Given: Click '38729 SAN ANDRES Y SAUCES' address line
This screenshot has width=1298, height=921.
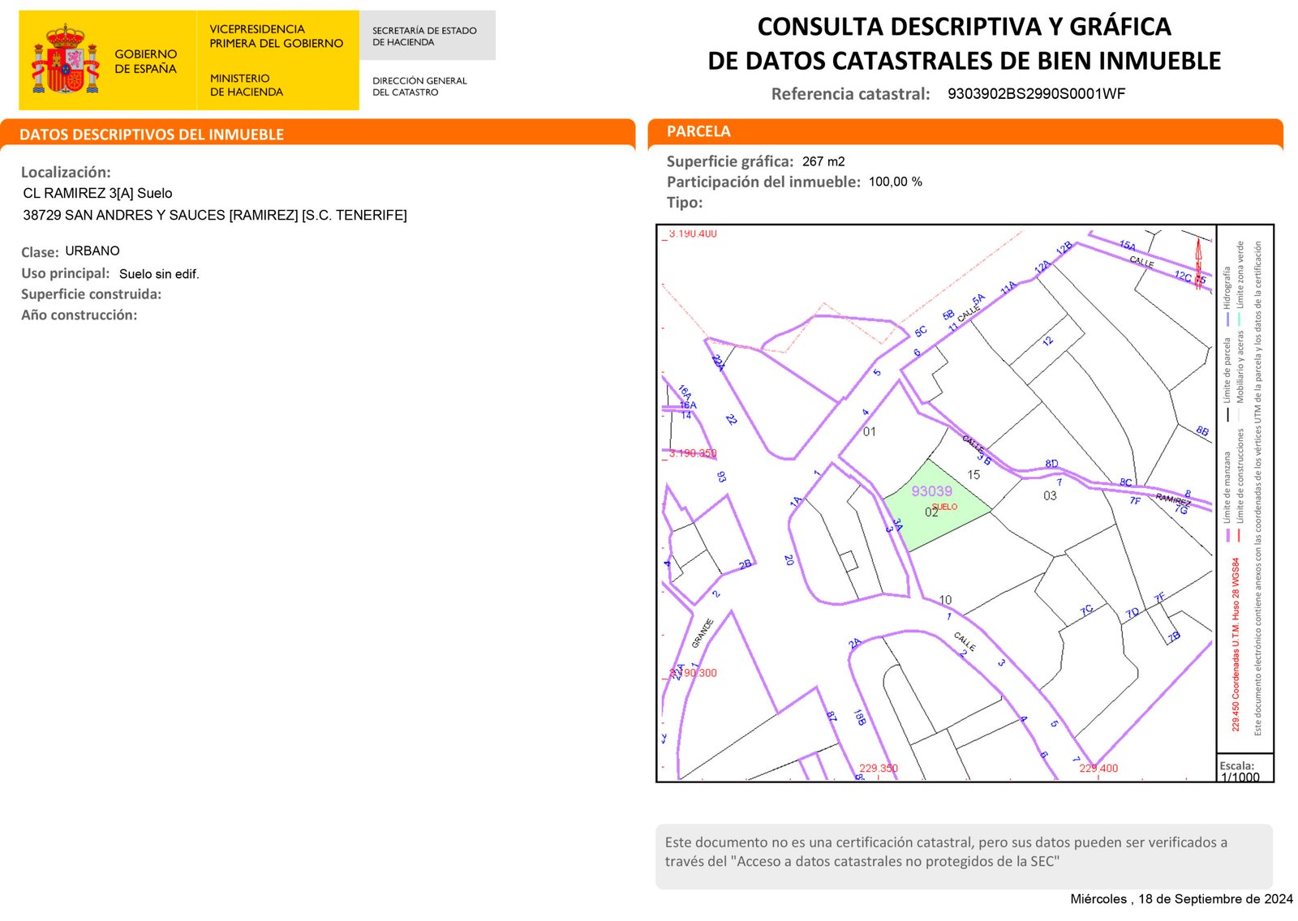Looking at the screenshot, I should pos(215,216).
